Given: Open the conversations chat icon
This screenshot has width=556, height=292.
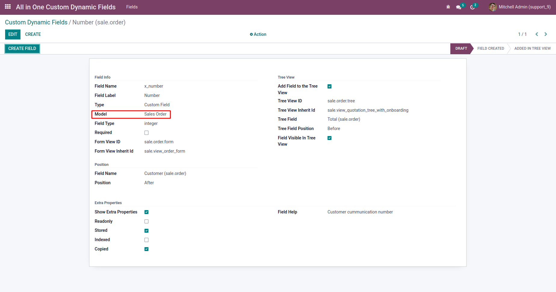Looking at the screenshot, I should (458, 7).
